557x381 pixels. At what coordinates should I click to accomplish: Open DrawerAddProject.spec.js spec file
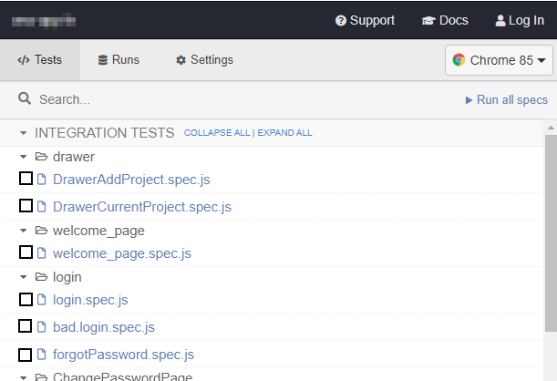(x=131, y=180)
